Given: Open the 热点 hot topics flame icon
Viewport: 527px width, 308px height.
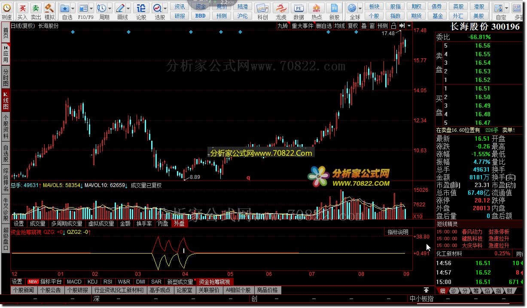Looking at the screenshot, I should [317, 8].
